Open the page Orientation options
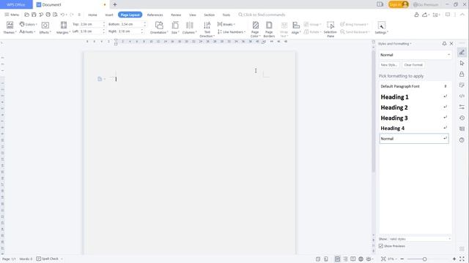This screenshot has height=263, width=469. pos(159,28)
